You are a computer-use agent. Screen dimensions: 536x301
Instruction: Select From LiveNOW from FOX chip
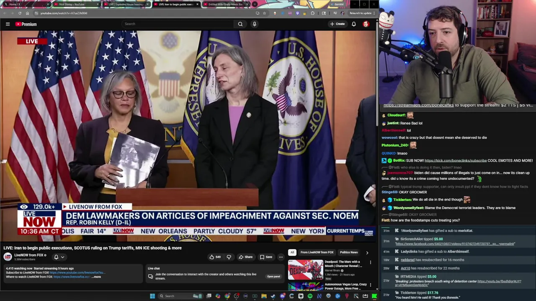pyautogui.click(x=317, y=252)
